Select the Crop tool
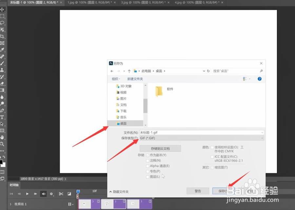This screenshot has height=210, width=295. tap(2, 36)
